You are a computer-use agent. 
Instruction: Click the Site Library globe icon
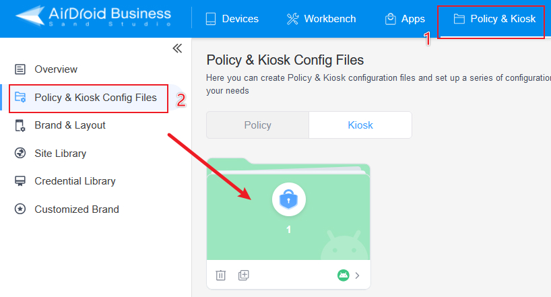point(20,154)
